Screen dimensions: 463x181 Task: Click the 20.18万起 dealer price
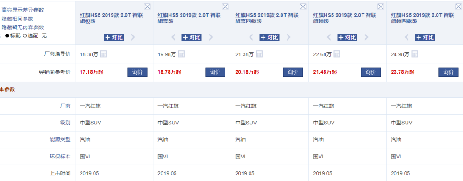click(x=247, y=72)
